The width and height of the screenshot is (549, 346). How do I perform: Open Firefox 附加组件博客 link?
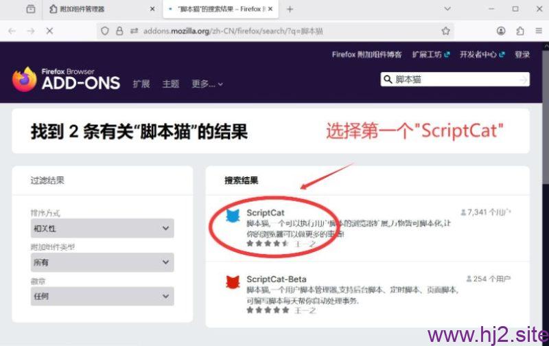pos(366,55)
